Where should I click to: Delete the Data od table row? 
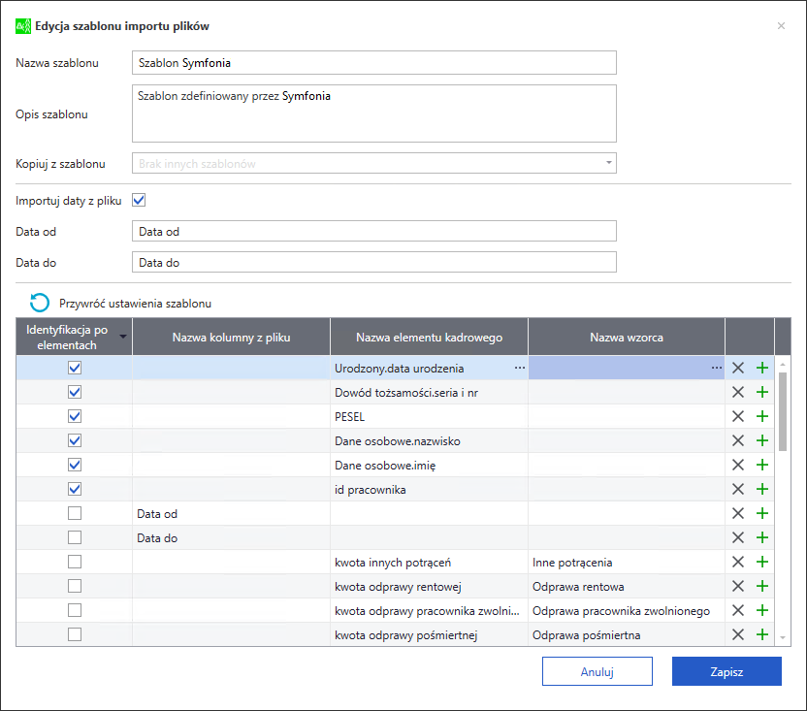pyautogui.click(x=738, y=513)
